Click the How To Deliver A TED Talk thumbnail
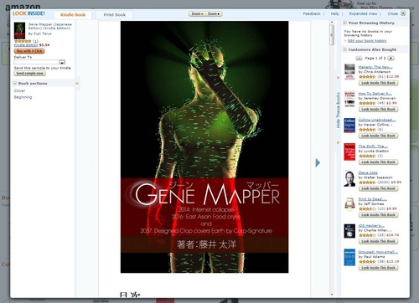This screenshot has height=303, width=419. (349, 99)
